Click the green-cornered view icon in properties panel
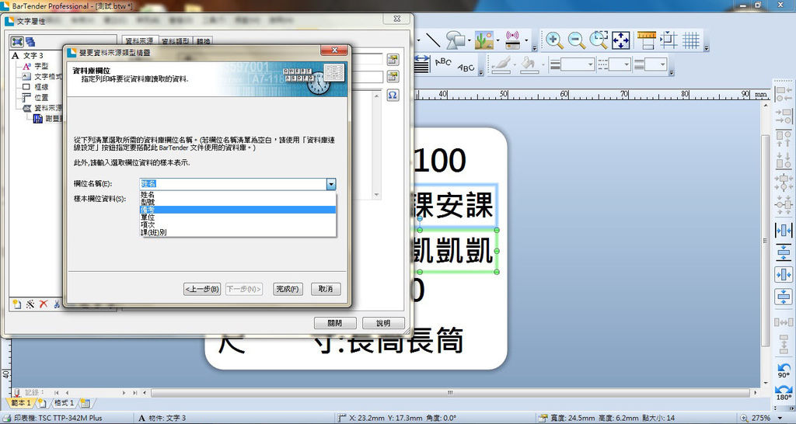The width and height of the screenshot is (796, 424). click(17, 42)
